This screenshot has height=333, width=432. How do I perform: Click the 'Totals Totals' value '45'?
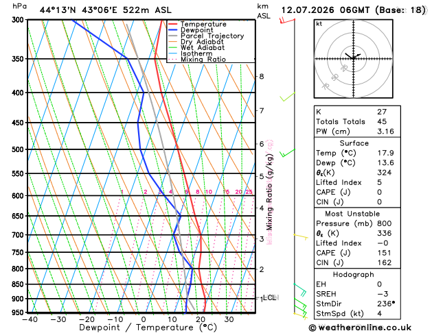point(382,121)
